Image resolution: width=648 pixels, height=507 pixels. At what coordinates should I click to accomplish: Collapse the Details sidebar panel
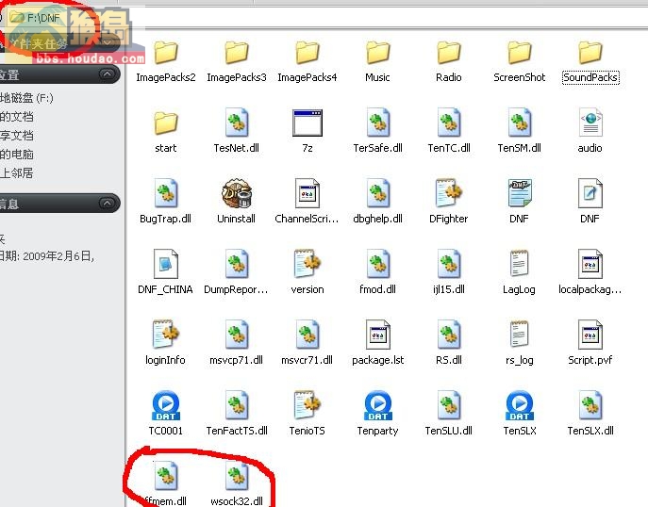(x=107, y=204)
